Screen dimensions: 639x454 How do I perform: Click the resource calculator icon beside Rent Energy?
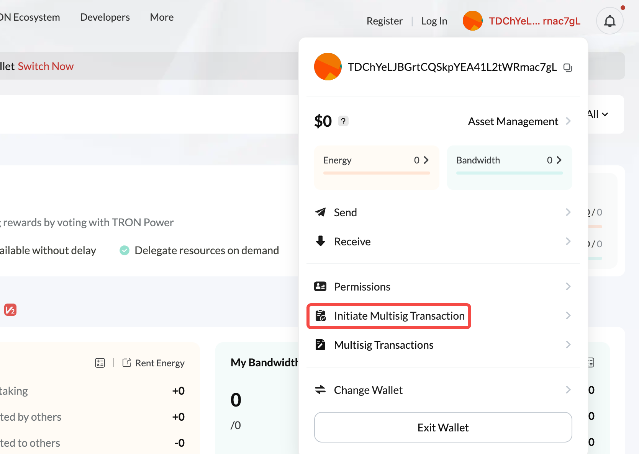[100, 362]
